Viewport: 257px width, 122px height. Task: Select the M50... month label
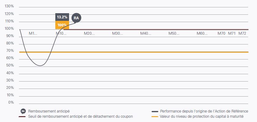tap(174, 33)
